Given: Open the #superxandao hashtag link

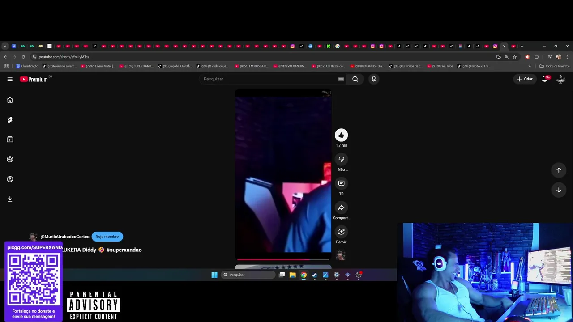Looking at the screenshot, I should click(x=124, y=250).
